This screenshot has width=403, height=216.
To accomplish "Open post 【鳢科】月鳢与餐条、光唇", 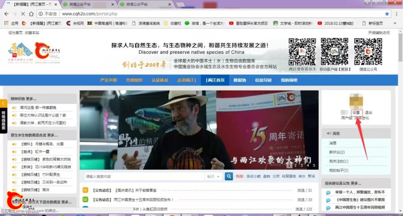I will pos(42,144).
